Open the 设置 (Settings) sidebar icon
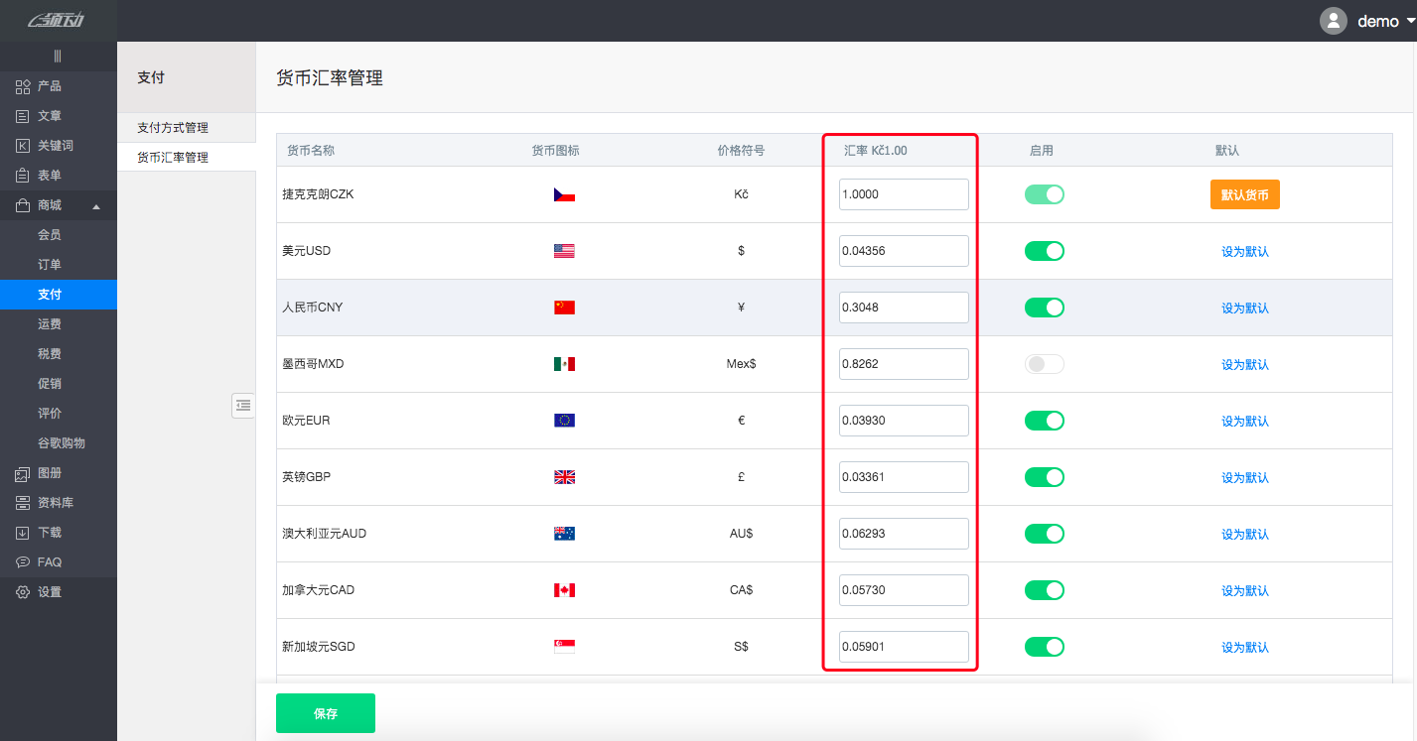Screen dimensions: 1417x741 coord(23,591)
